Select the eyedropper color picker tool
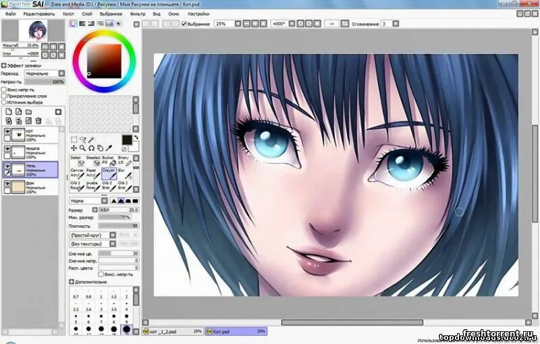 [109, 148]
